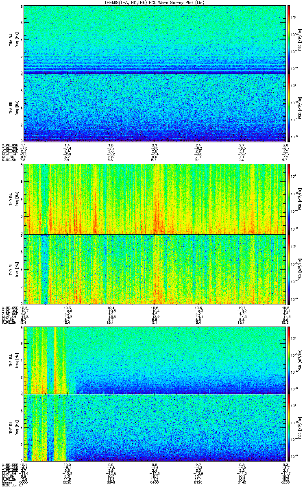Click PSD [nT²/Hz] label beside THA B∥ color bar
This screenshot has width=305, height=488.
click(x=301, y=107)
